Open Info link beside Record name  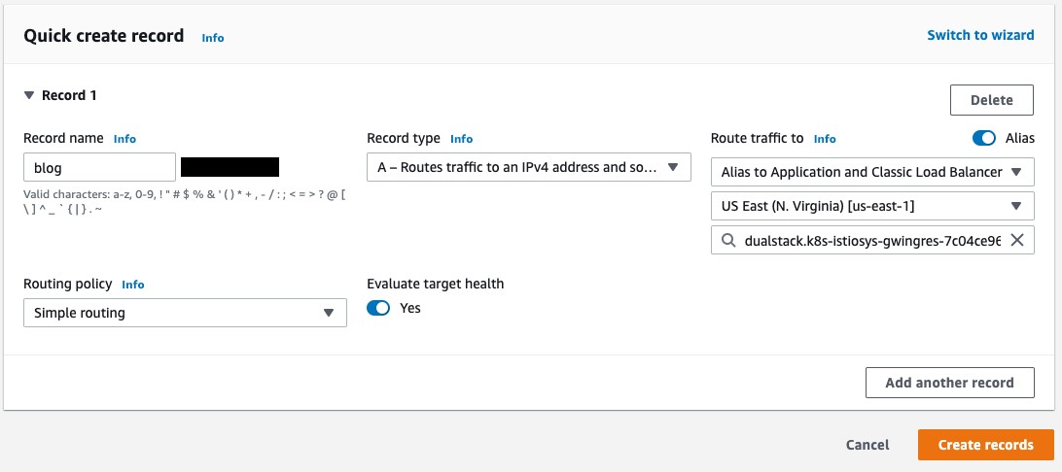[124, 139]
